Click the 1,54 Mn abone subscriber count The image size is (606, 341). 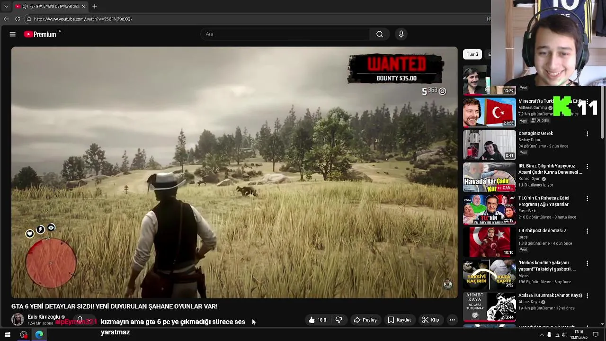pos(40,323)
